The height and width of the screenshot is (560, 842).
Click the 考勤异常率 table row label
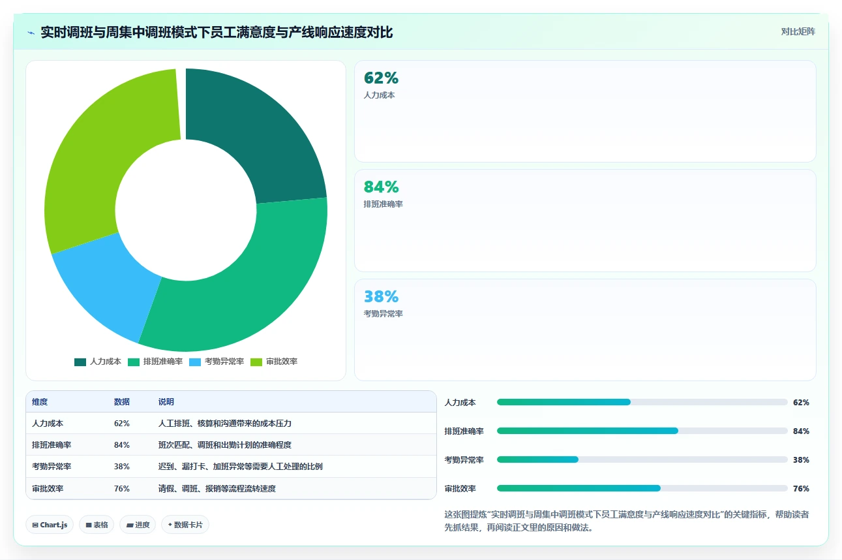point(52,467)
